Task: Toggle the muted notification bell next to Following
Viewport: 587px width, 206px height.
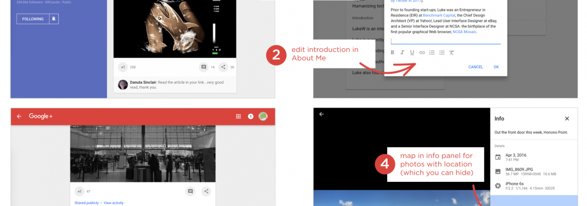Action: click(x=54, y=19)
